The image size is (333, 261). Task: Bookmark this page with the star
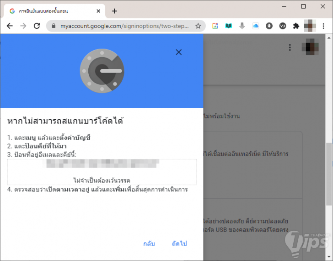tap(198, 26)
